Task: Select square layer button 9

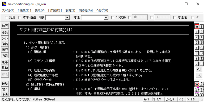Action: (x=201, y=32)
